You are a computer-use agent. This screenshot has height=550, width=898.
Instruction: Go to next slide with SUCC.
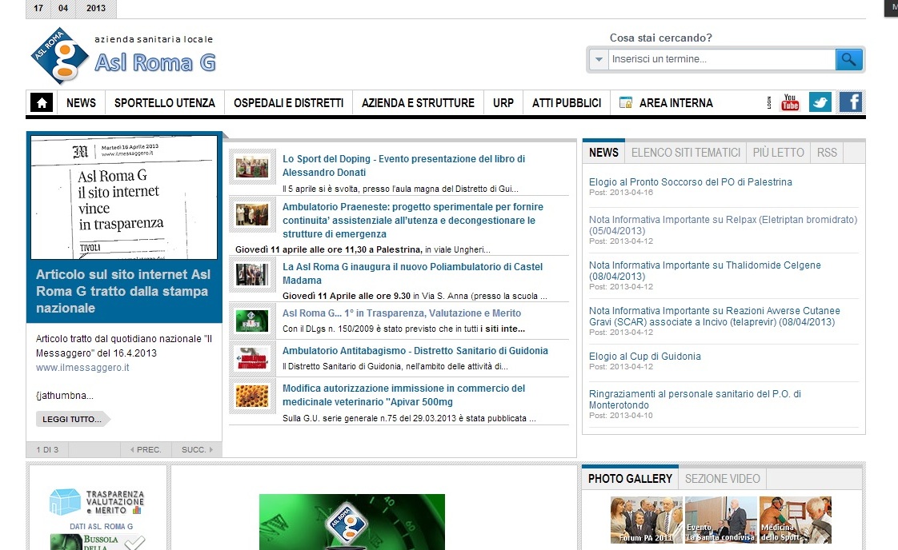pos(198,450)
